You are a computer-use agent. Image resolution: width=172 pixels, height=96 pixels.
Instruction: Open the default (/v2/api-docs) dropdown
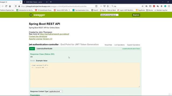[x=109, y=15]
